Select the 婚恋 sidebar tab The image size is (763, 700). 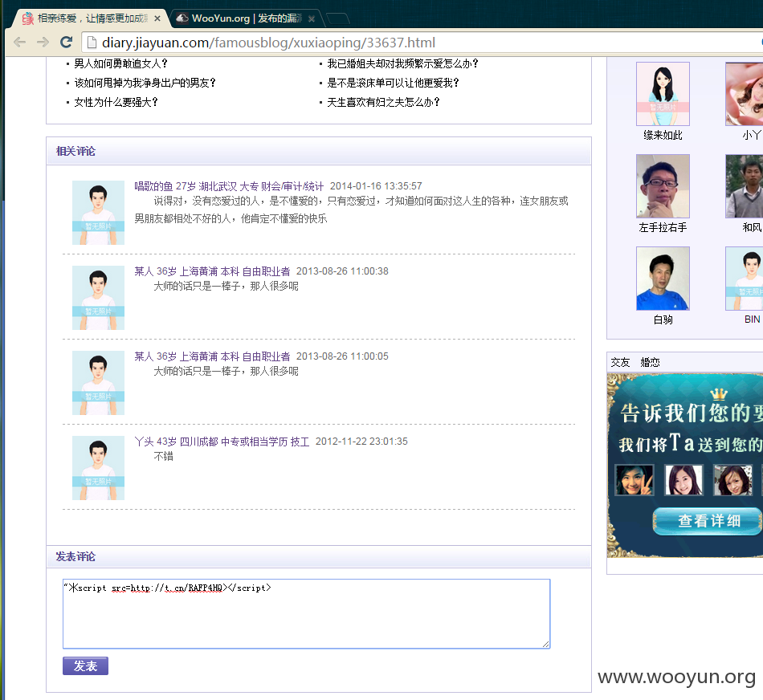[x=650, y=362]
